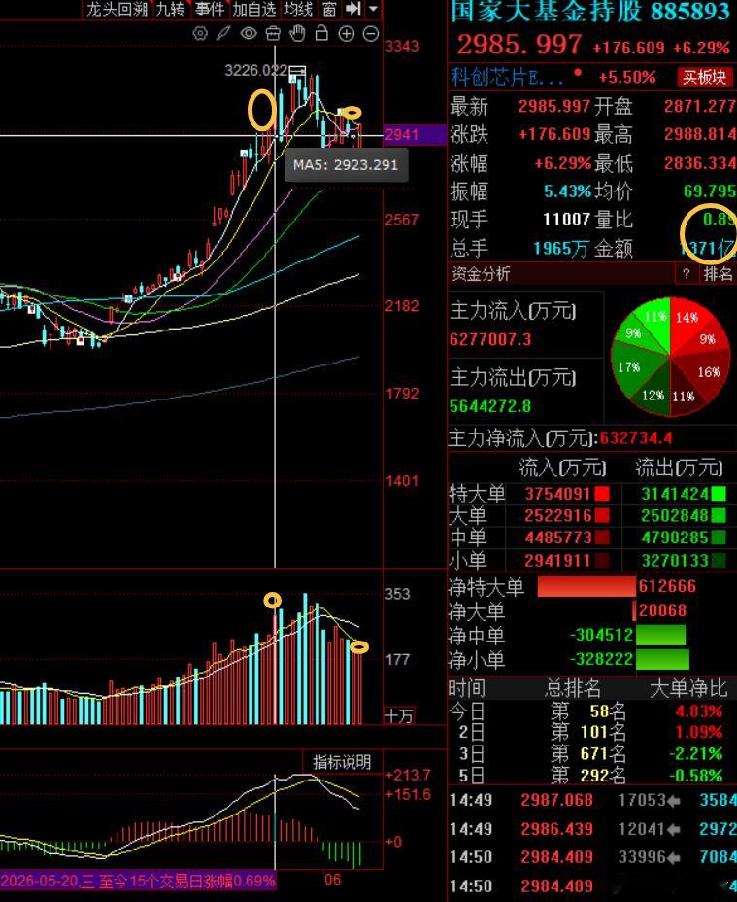
Task: Click the fund flow pie chart
Action: 670,356
